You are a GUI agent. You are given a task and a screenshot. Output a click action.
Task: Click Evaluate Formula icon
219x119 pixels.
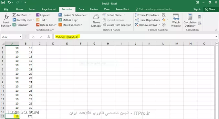164,25
